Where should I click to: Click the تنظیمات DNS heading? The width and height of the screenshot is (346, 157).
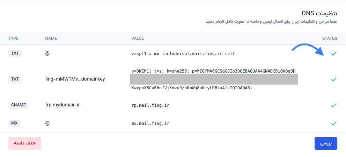tap(320, 13)
